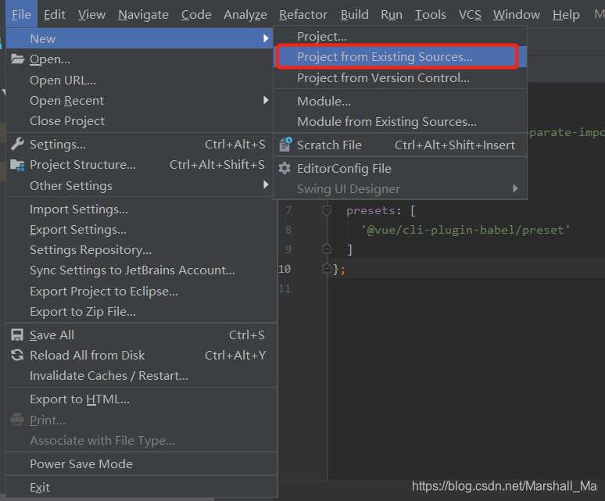Open the Help menu
Image resolution: width=605 pixels, height=501 pixels.
566,14
